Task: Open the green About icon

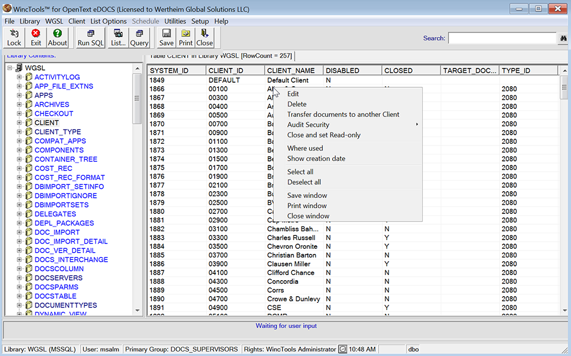Action: 57,34
